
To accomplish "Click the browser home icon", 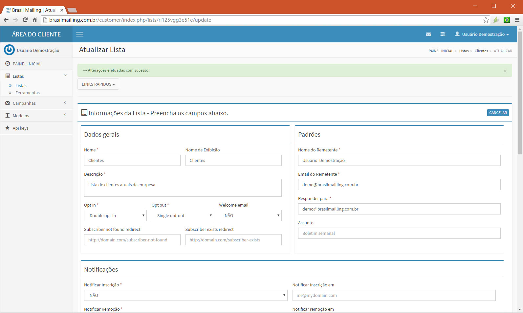I will 34,20.
